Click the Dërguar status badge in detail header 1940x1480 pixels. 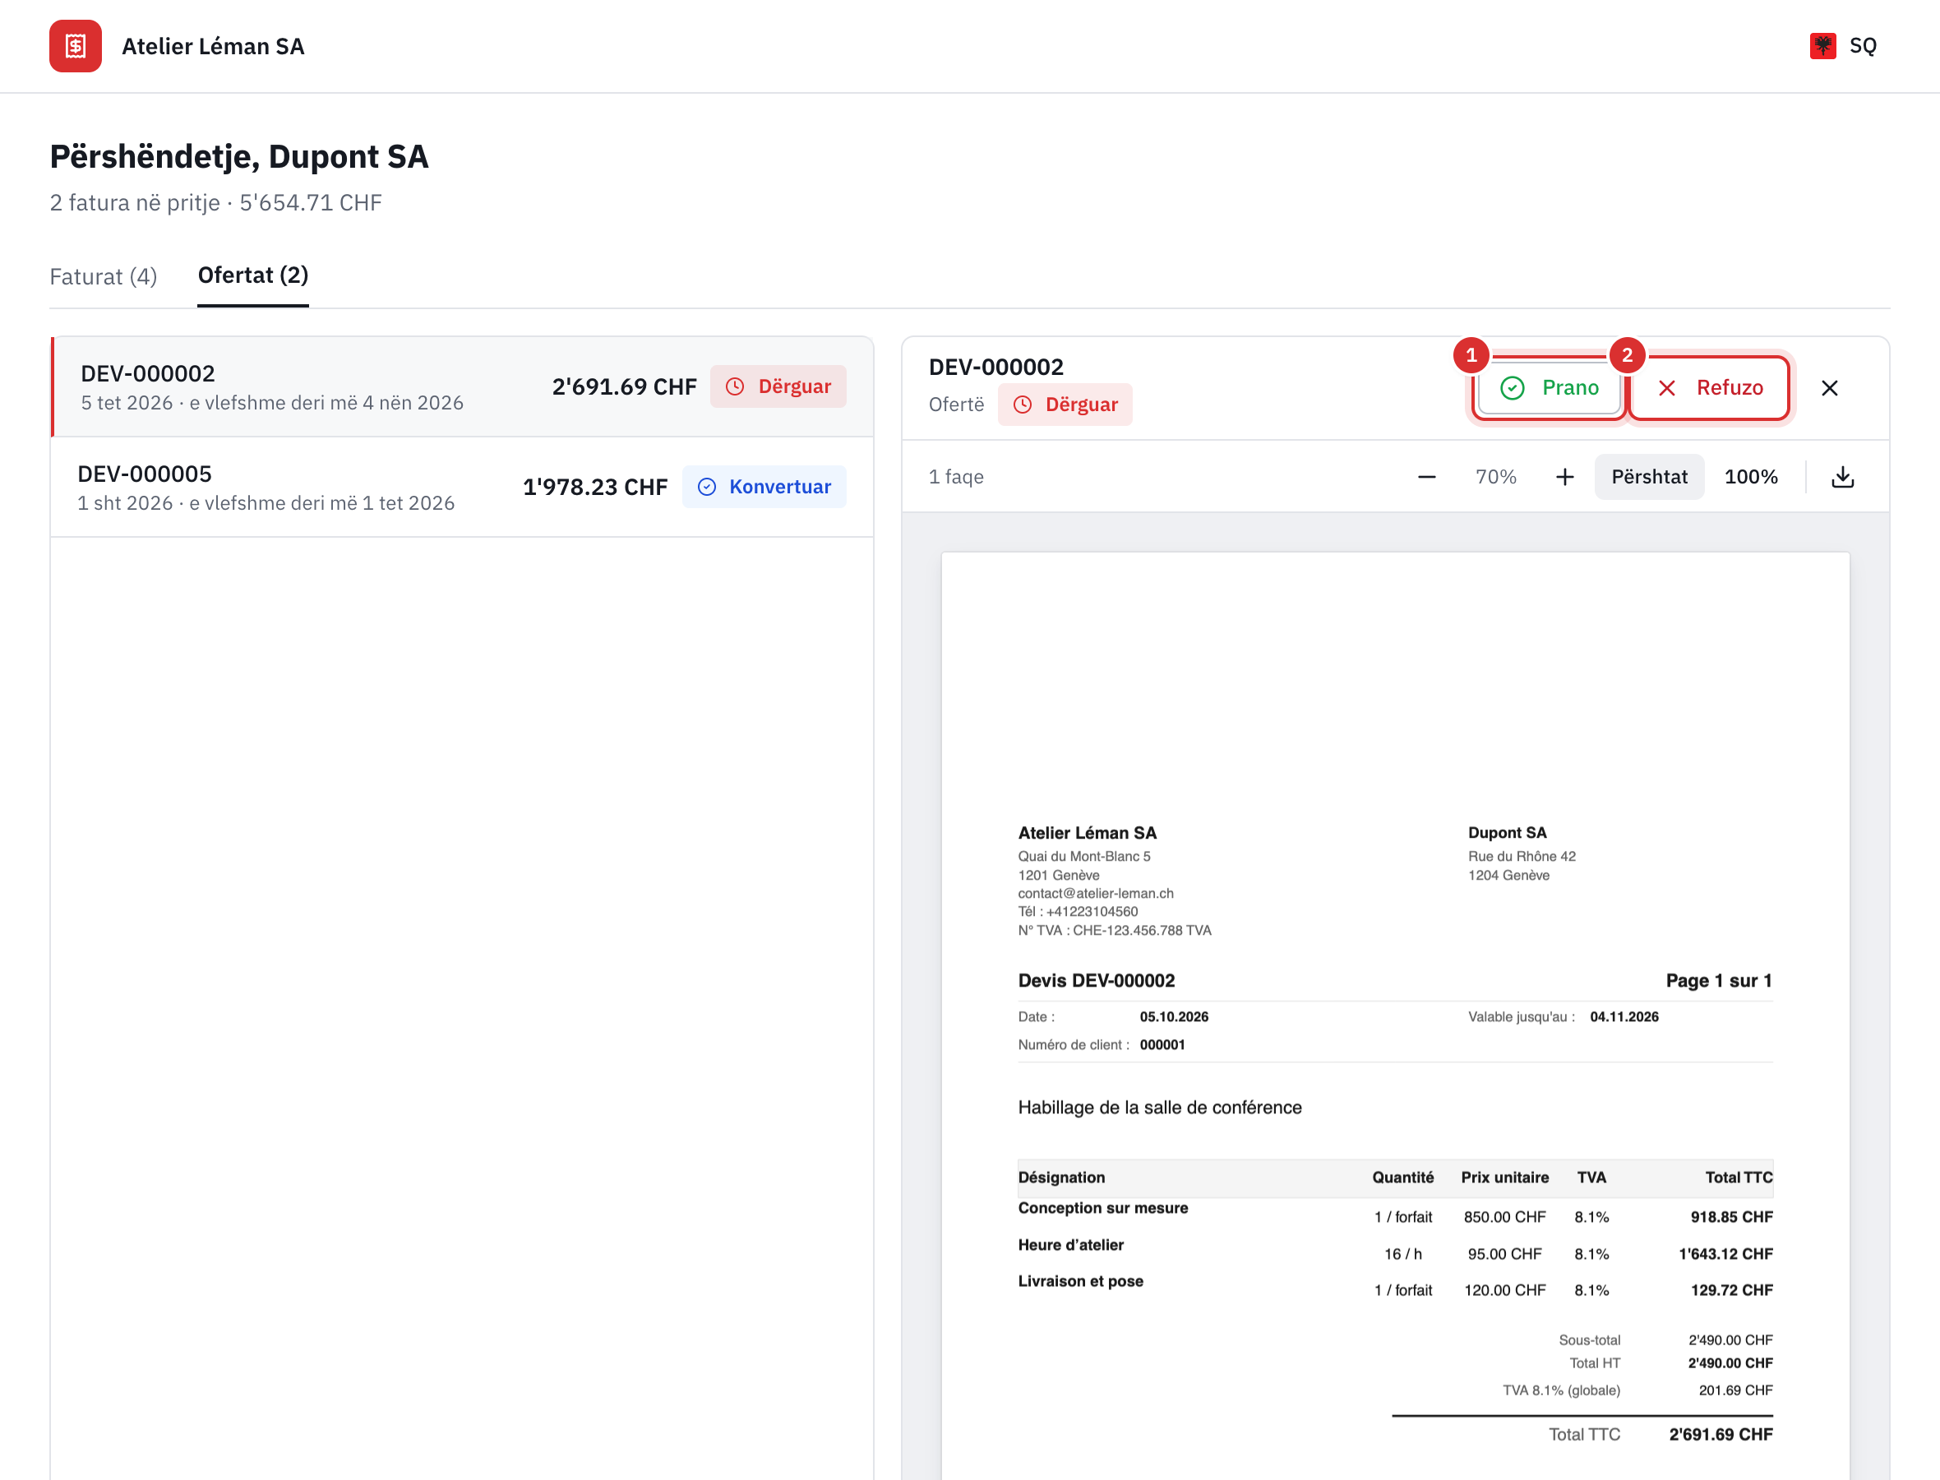click(x=1065, y=405)
